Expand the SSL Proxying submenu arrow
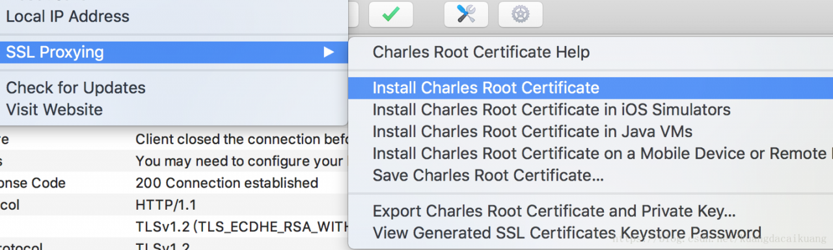Screen dimensions: 833x250 click(x=329, y=52)
